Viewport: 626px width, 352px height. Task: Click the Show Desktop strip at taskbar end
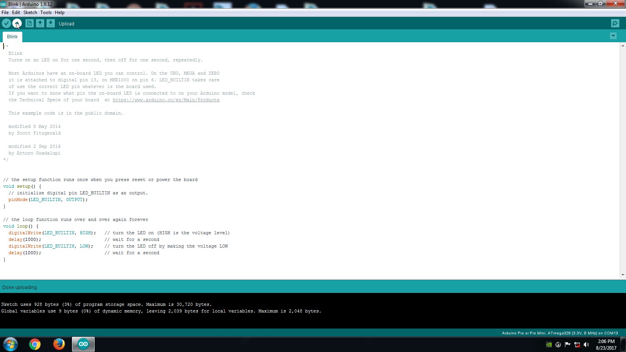tap(623, 345)
